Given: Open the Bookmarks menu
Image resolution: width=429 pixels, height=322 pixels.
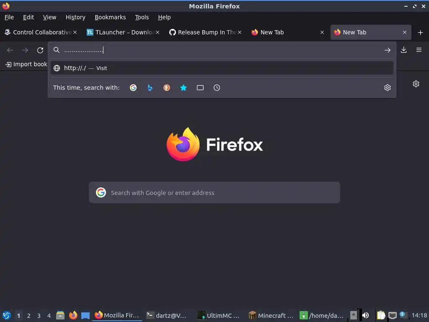Looking at the screenshot, I should [110, 17].
